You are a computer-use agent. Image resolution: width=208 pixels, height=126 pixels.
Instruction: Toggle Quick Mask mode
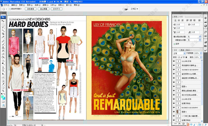(x=3, y=102)
